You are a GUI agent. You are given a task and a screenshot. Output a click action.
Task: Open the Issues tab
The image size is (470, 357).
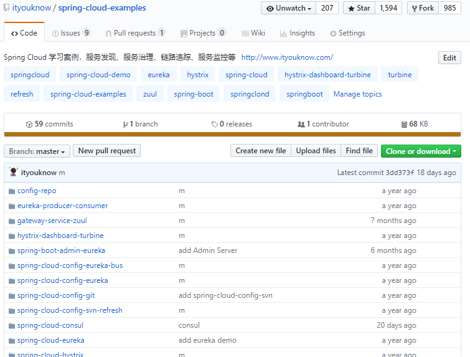(x=71, y=33)
